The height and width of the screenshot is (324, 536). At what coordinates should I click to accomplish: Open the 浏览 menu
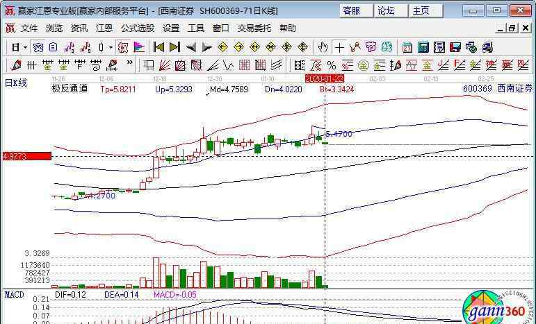54,28
